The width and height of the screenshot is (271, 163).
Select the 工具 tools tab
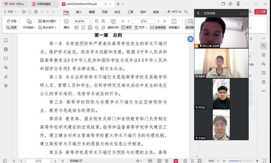coord(130,12)
